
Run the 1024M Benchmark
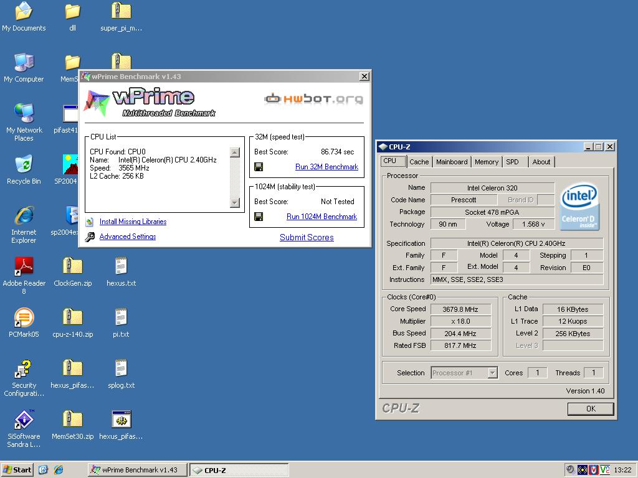point(321,217)
